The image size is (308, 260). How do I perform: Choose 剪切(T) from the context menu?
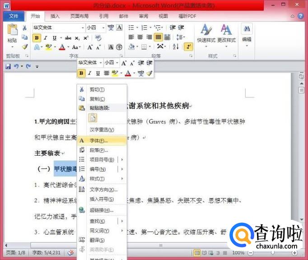(102, 89)
